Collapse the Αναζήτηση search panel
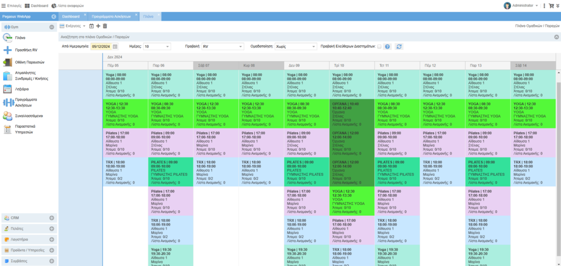The image size is (561, 266). [x=557, y=37]
